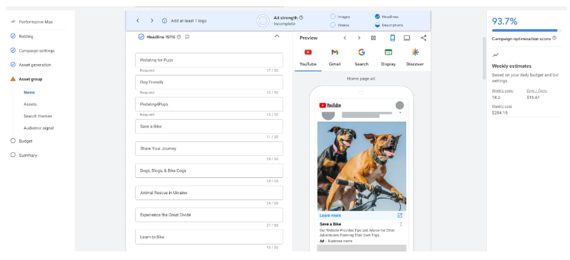Click the dogs-on-bike ad image
Viewport: 570px width, 260px height.
[362, 166]
